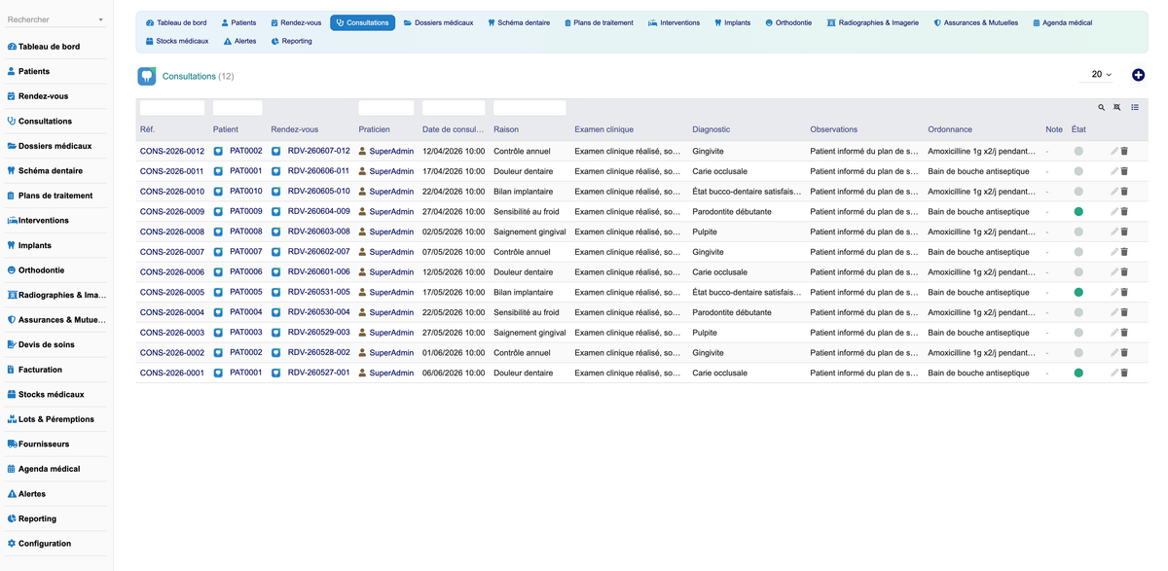Viewport: 1168px width, 571px height.
Task: Click the appointment icon beside RDV-260606-011
Action: (276, 171)
